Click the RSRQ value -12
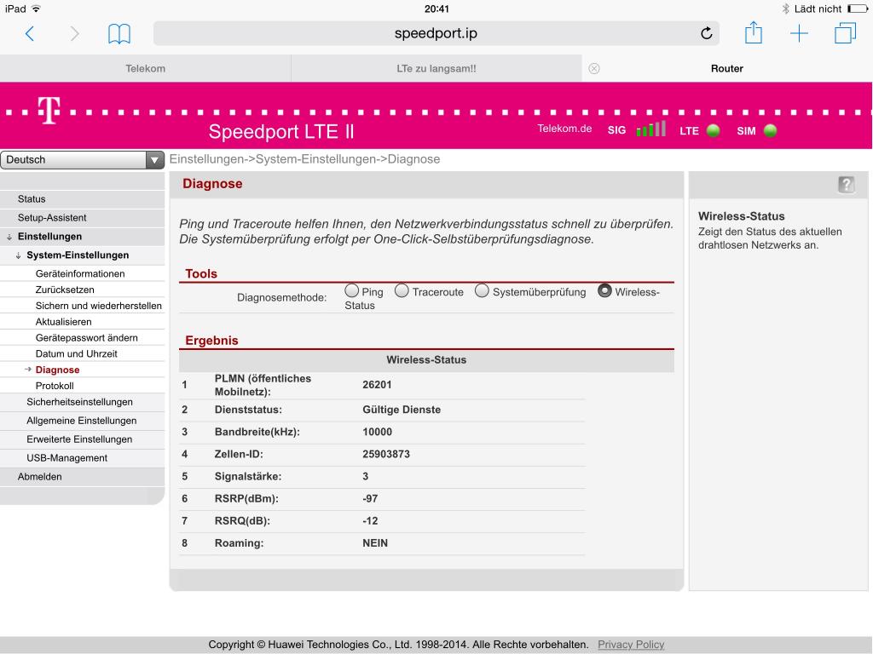873x654 pixels. (370, 521)
